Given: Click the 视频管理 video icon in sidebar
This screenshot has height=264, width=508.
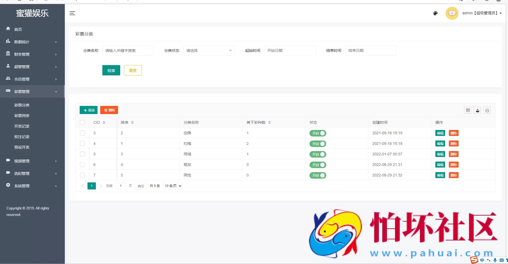Looking at the screenshot, I should pos(8,161).
